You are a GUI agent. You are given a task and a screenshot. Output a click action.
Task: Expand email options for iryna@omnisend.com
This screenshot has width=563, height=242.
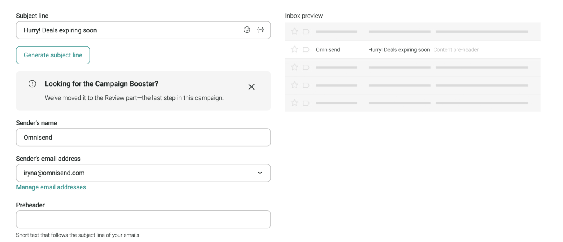click(x=260, y=173)
